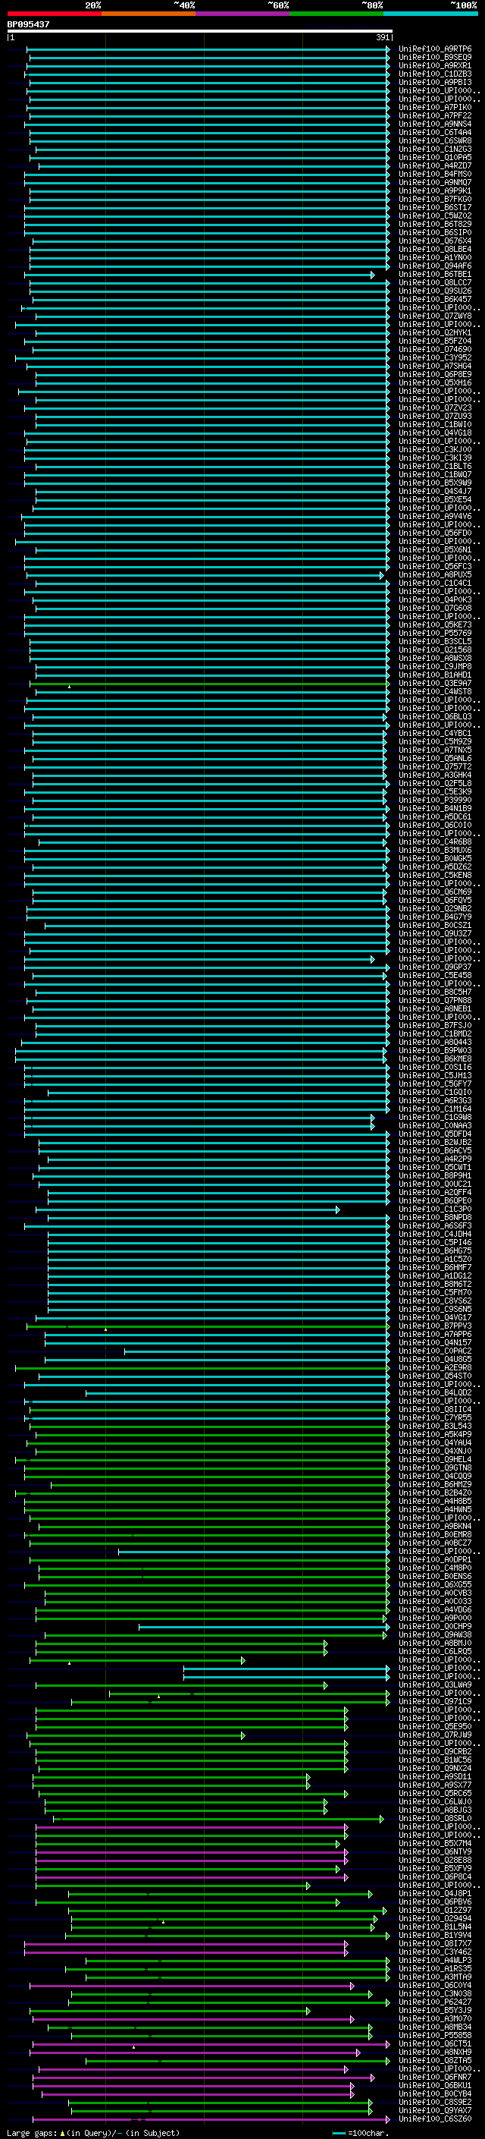Select the UniRef100_Q10PA5 label
The image size is (485, 2139).
[435, 158]
